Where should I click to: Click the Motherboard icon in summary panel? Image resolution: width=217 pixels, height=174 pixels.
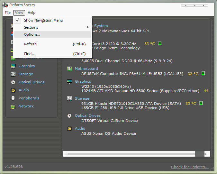[69, 69]
